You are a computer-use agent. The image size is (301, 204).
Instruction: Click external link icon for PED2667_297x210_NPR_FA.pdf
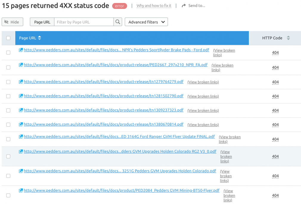[x=21, y=65]
